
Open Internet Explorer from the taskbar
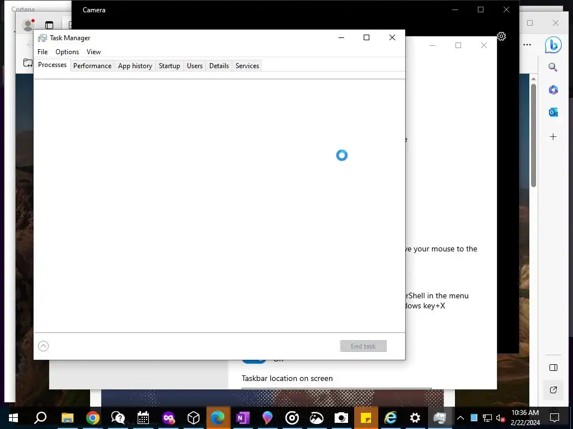(x=391, y=418)
